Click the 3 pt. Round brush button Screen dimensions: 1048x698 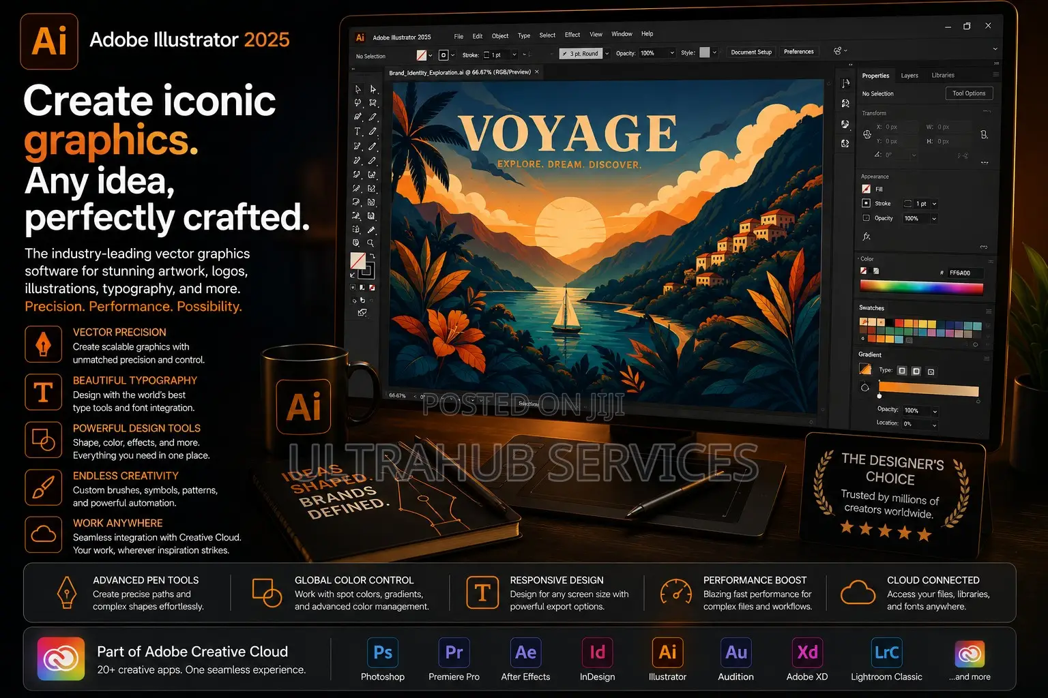click(x=581, y=53)
